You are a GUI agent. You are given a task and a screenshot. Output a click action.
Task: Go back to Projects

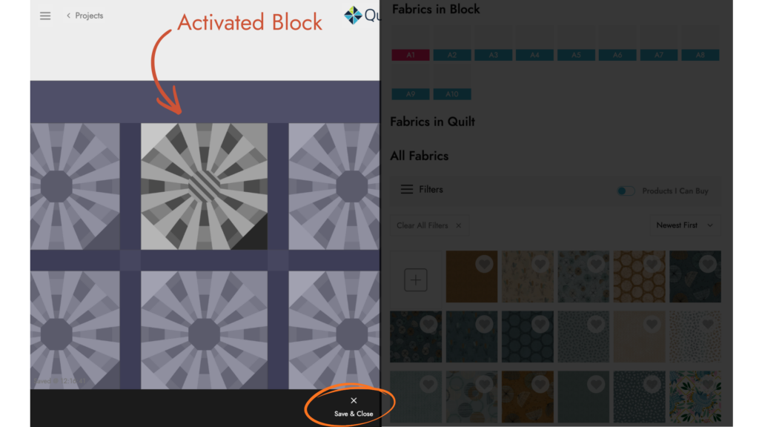84,16
